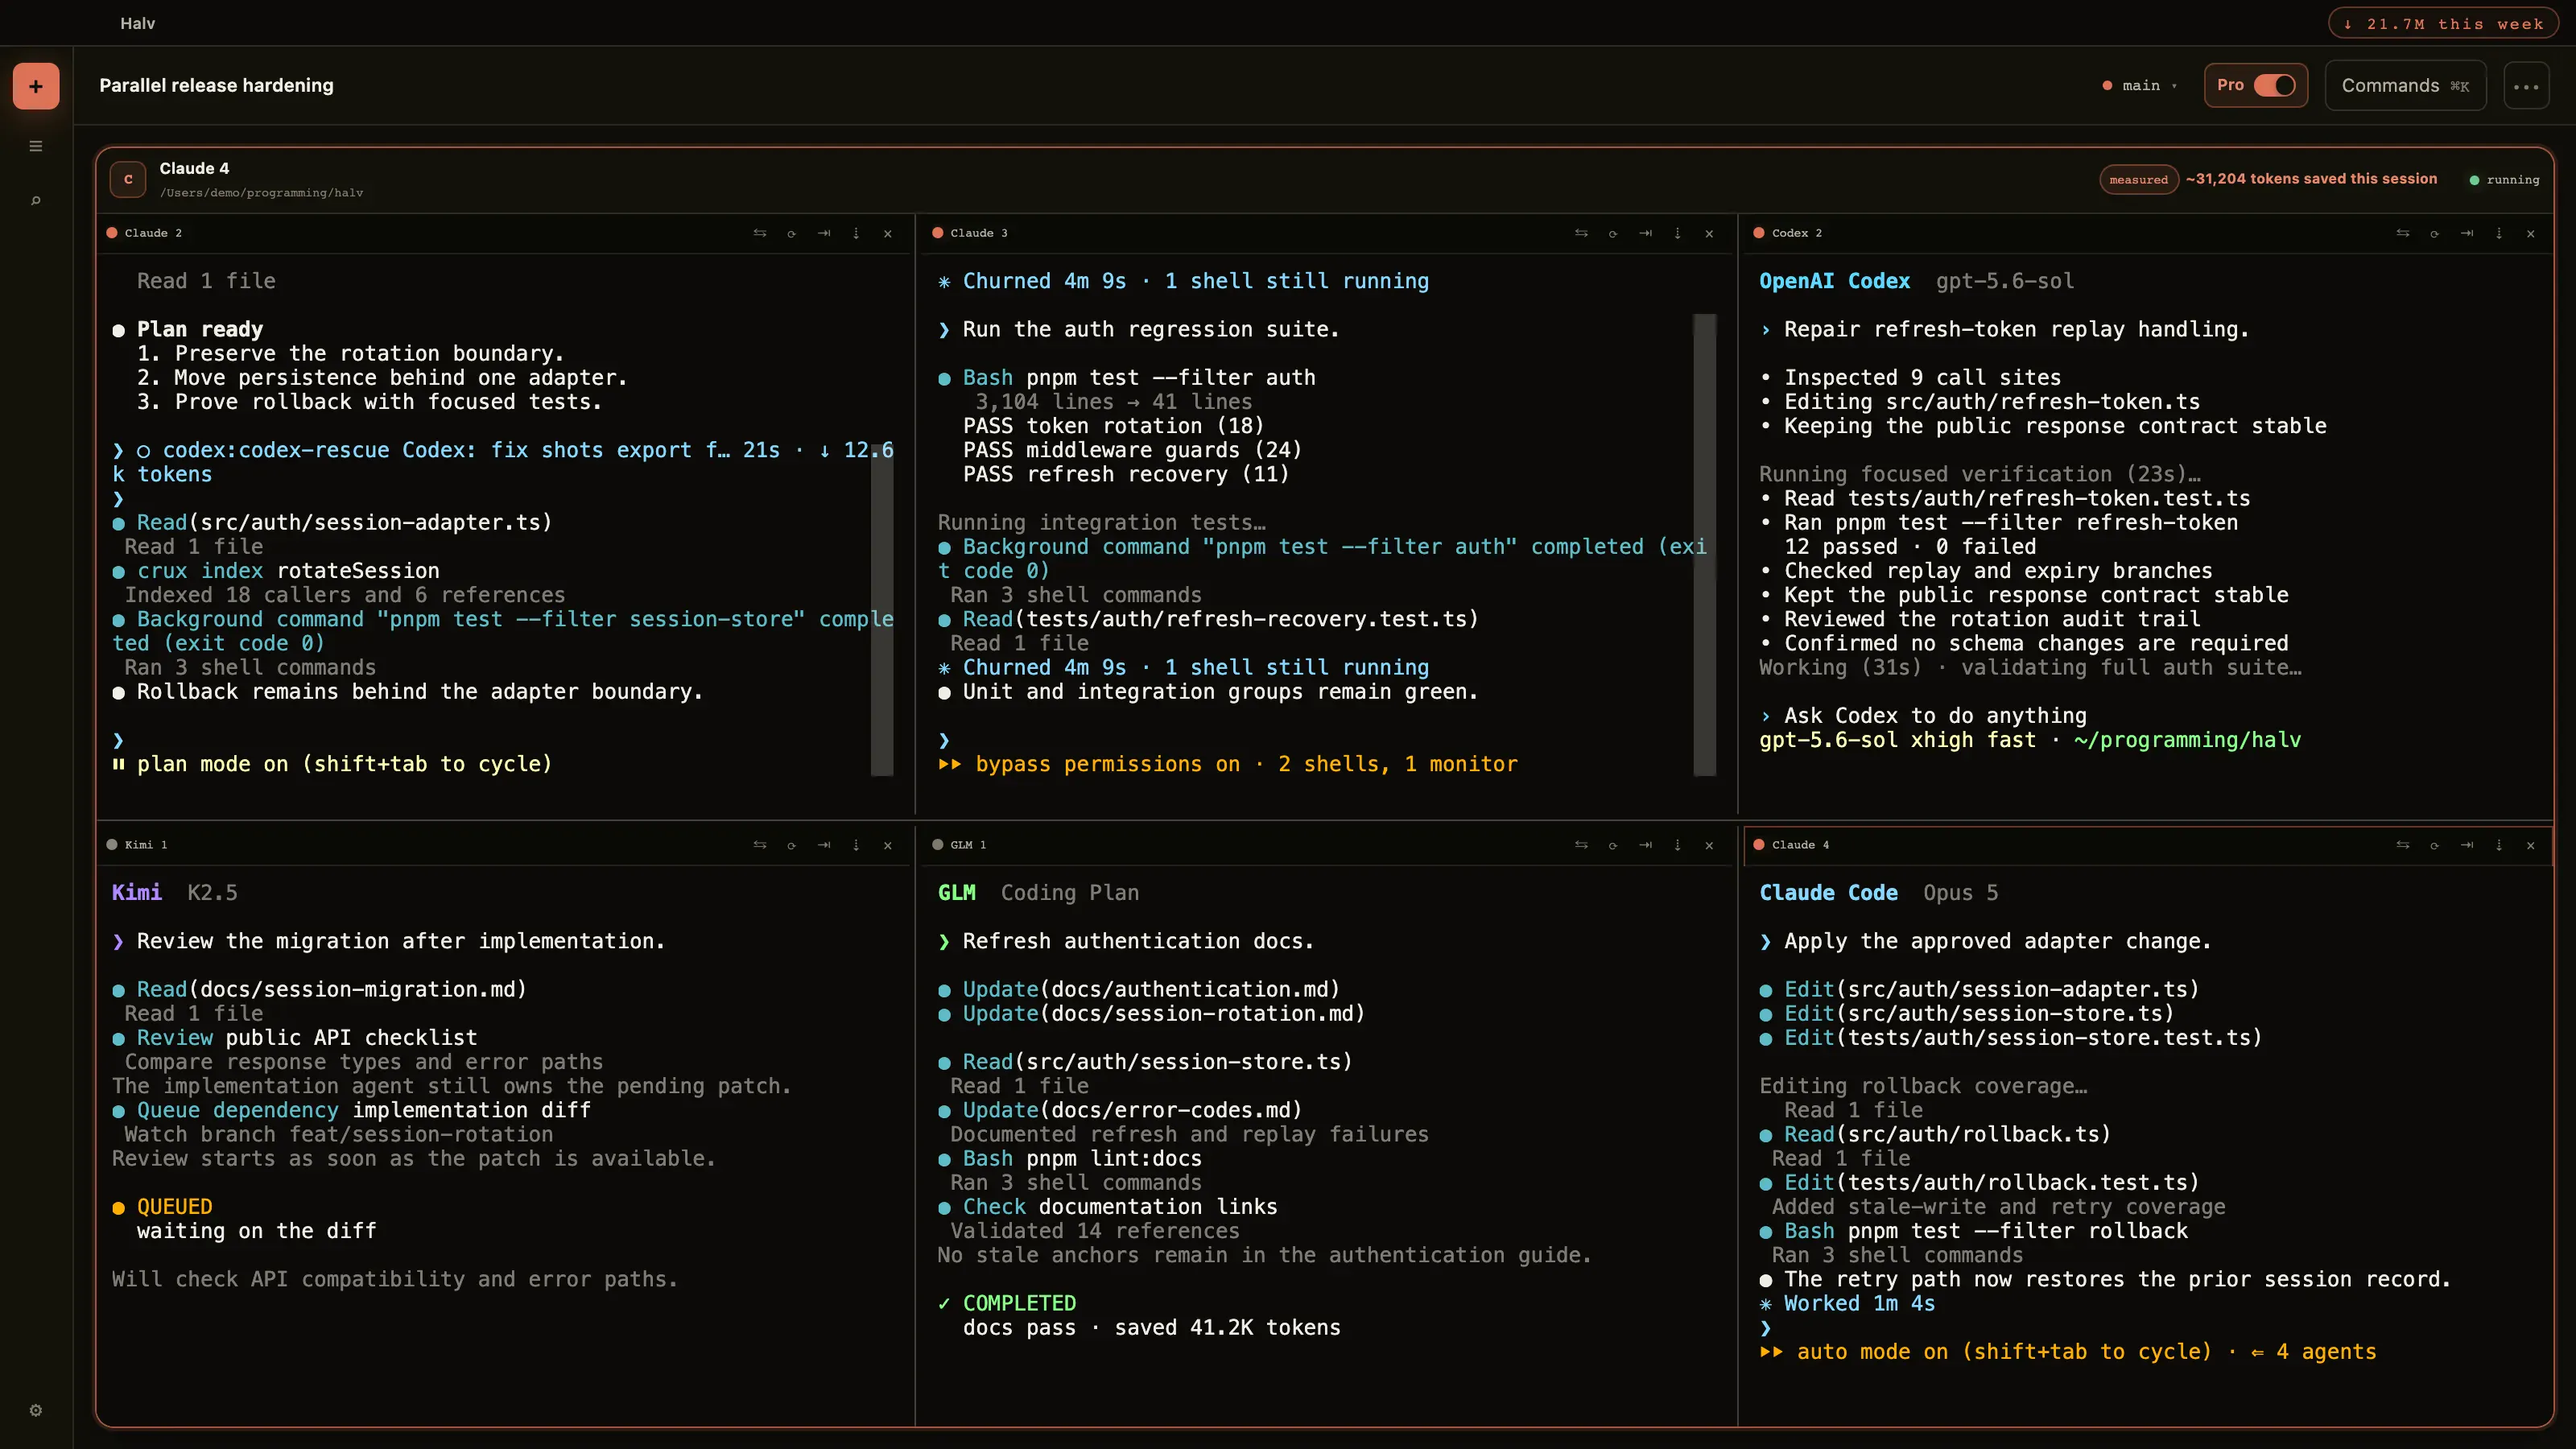Open the three-dot overflow menu in top bar
Viewport: 2576px width, 1449px height.
(x=2526, y=86)
